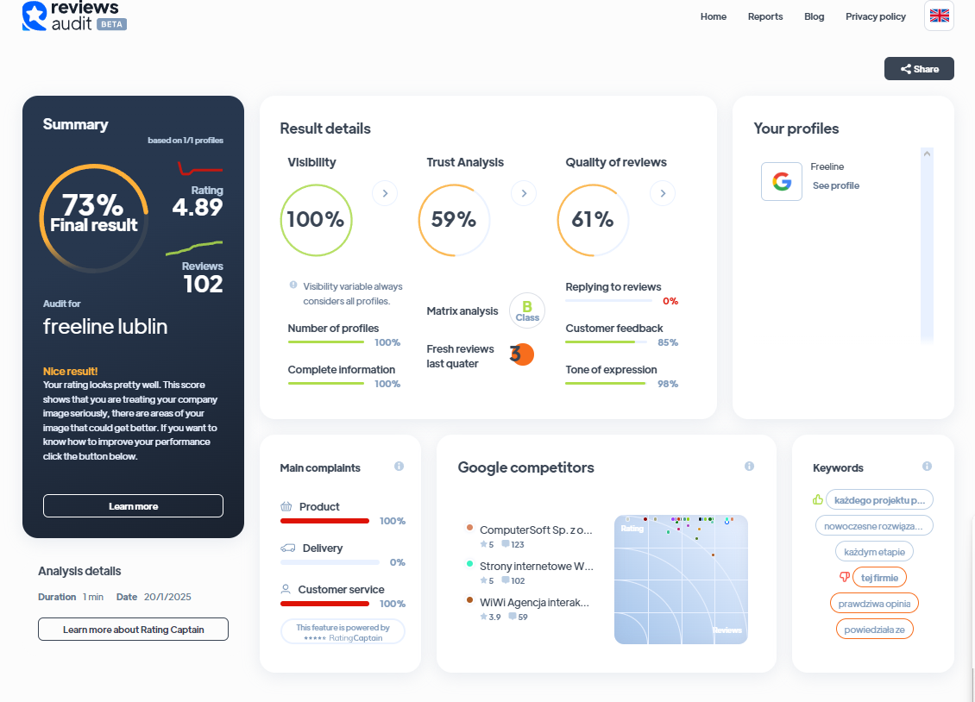The height and width of the screenshot is (702, 975).
Task: Click review count icon under WiWi Agencja
Action: [513, 617]
